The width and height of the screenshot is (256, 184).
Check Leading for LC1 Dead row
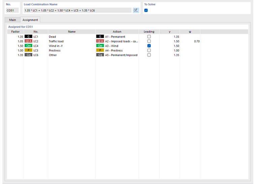(x=149, y=37)
